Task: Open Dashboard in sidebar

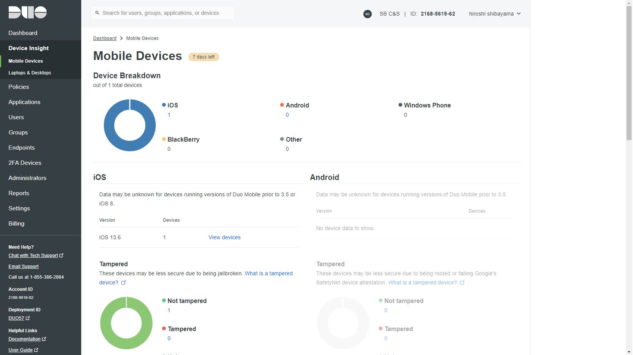Action: 23,33
